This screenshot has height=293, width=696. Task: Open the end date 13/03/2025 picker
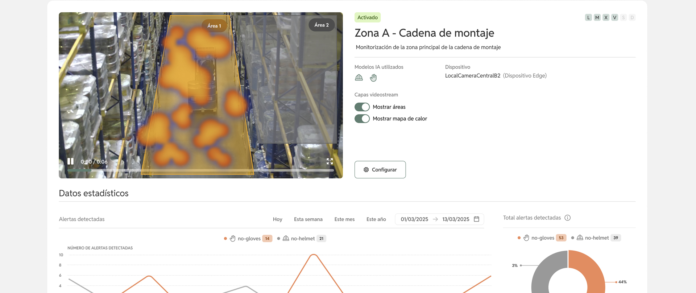(456, 219)
